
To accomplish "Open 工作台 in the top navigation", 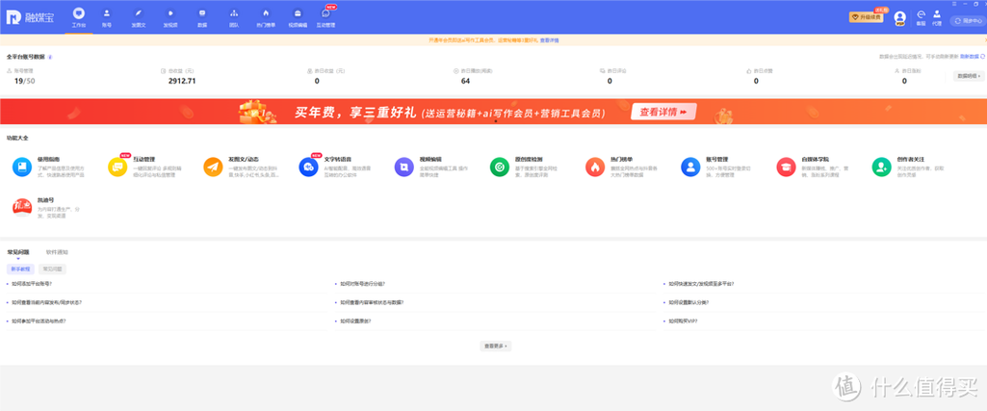I will pyautogui.click(x=78, y=17).
